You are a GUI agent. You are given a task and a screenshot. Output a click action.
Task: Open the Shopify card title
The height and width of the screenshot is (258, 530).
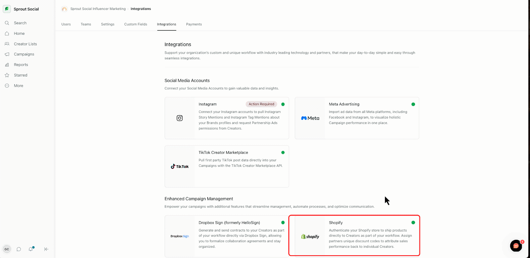tap(336, 223)
